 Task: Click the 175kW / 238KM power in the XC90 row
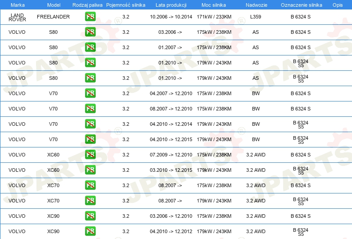[x=214, y=216]
